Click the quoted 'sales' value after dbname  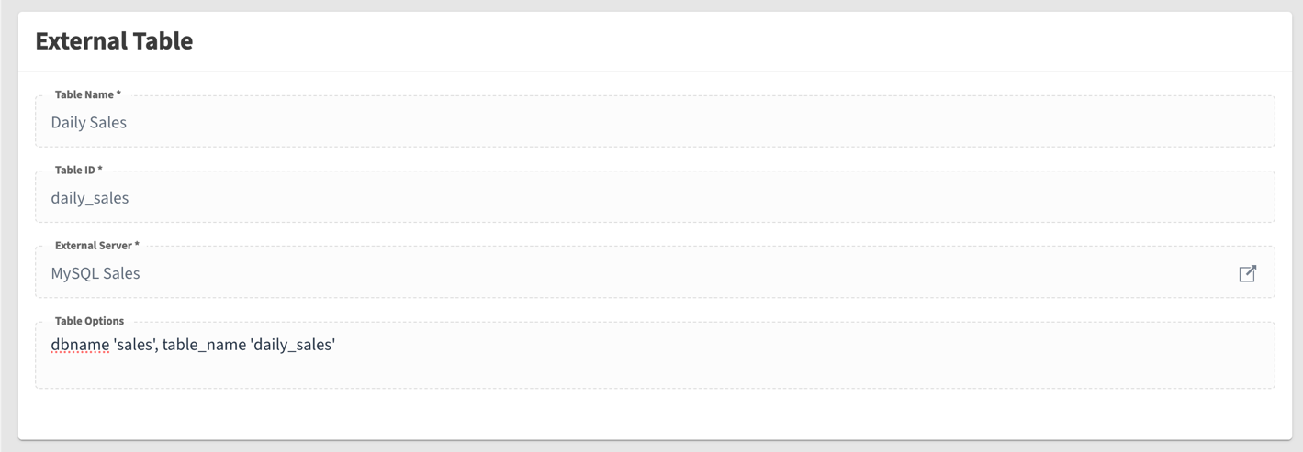click(x=135, y=346)
